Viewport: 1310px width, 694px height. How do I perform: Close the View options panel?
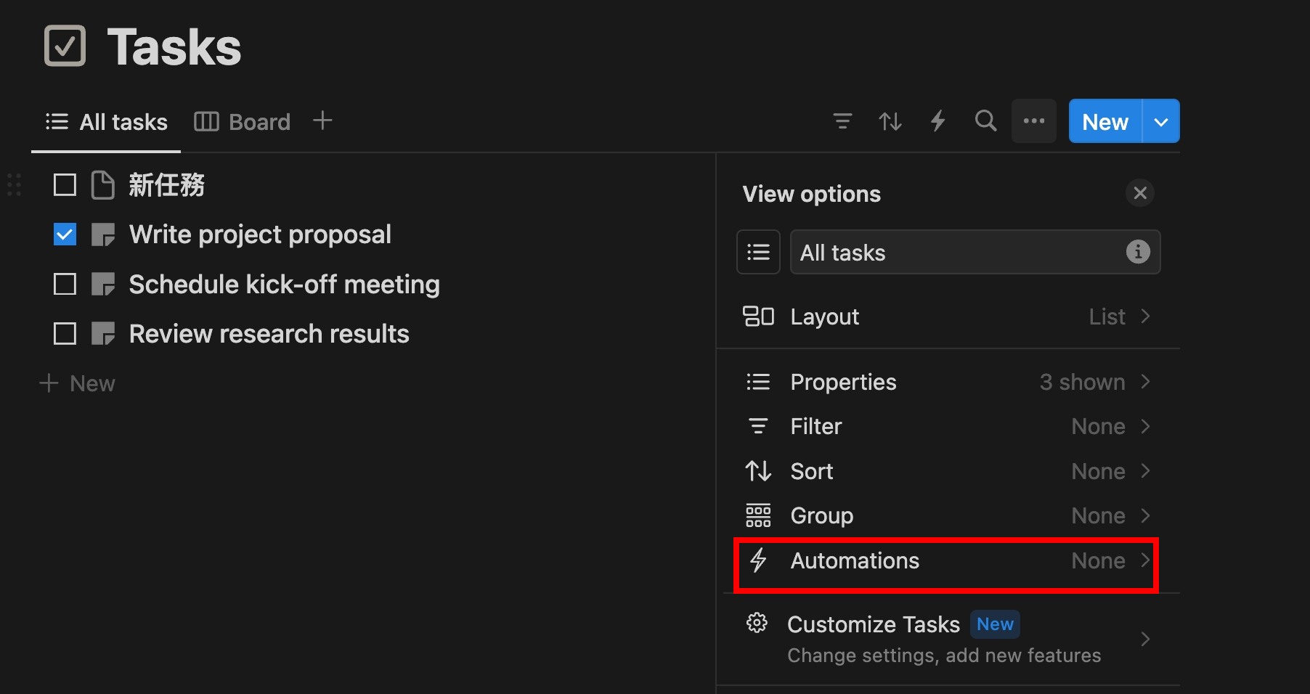[1139, 193]
